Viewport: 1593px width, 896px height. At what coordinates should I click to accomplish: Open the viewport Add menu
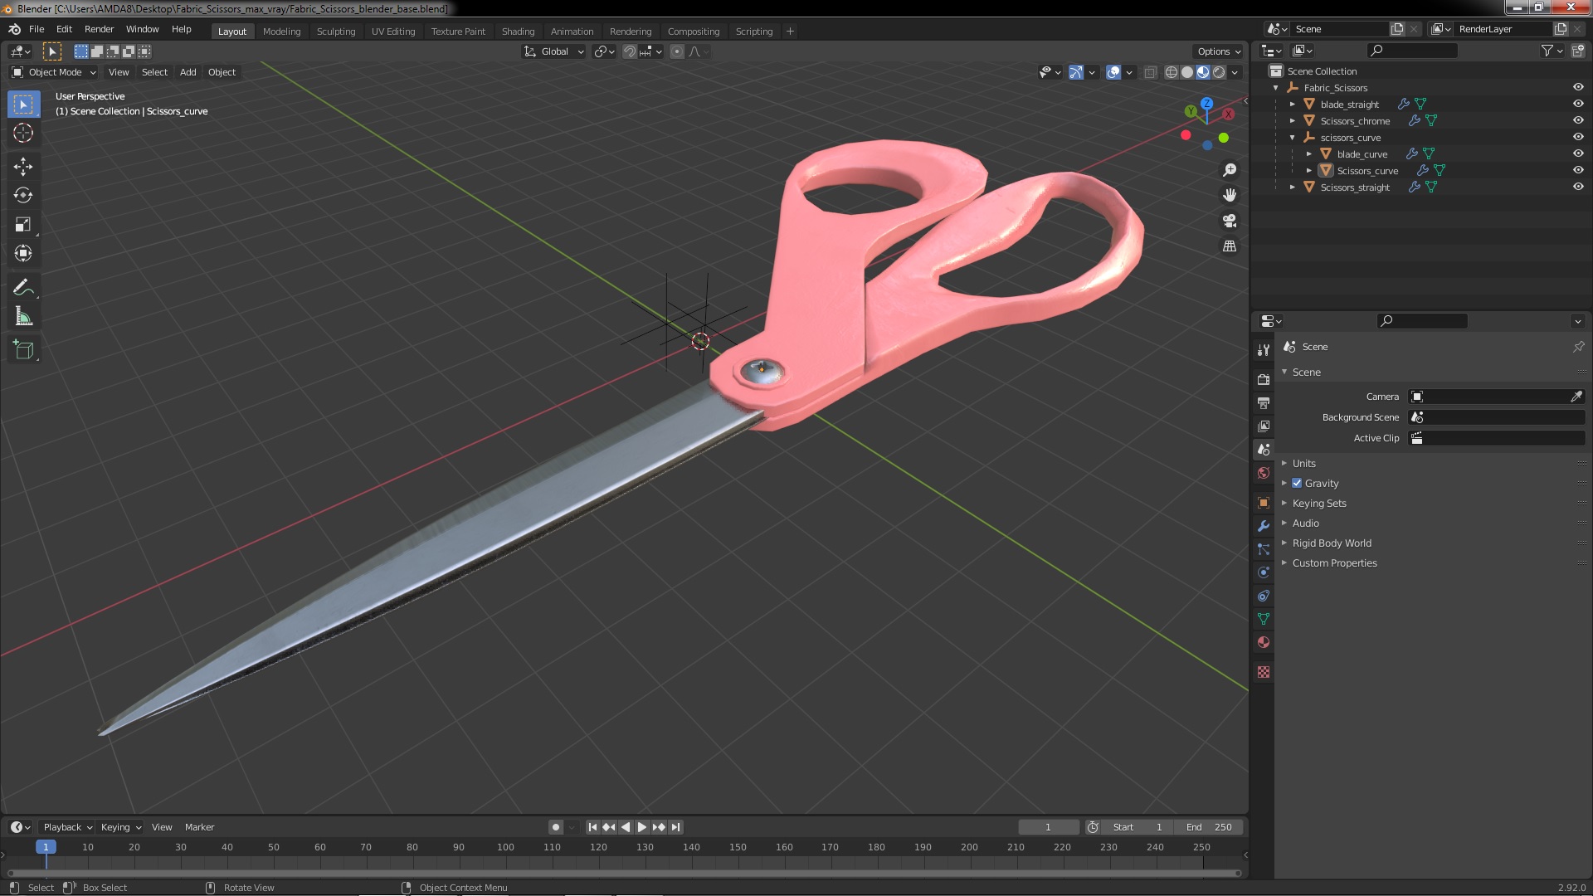click(x=188, y=72)
